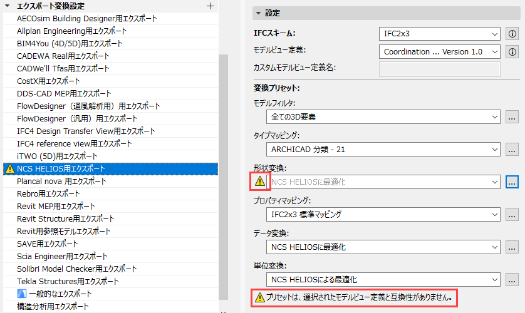
Task: Select SAVE用エクスポート
Action: [110, 244]
